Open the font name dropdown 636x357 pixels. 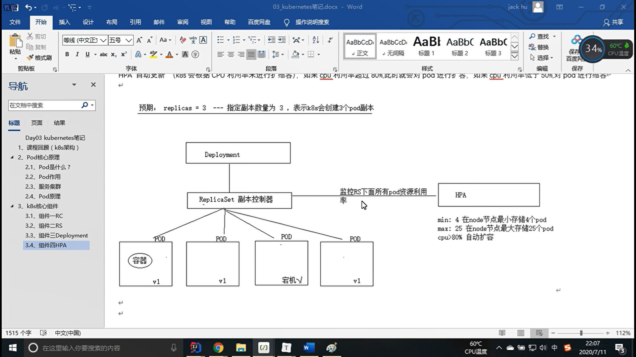point(103,40)
